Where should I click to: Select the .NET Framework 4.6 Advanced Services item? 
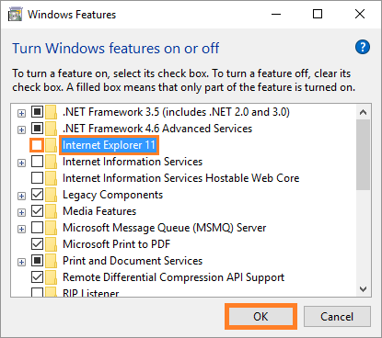157,129
